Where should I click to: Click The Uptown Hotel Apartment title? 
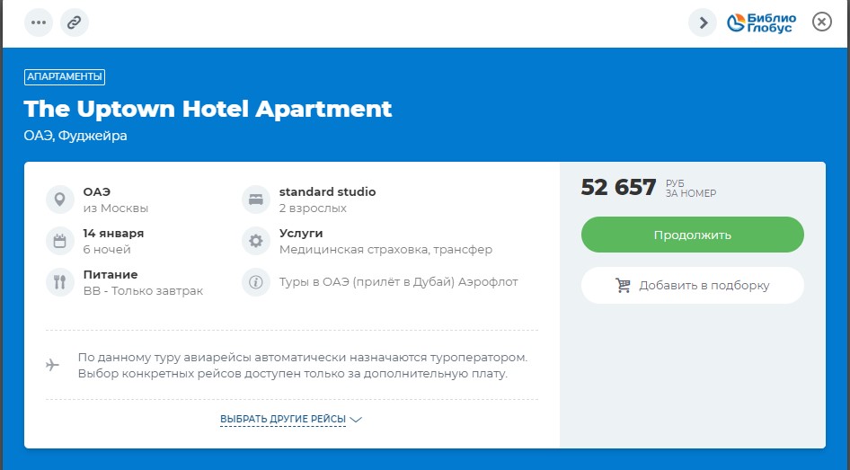point(208,110)
